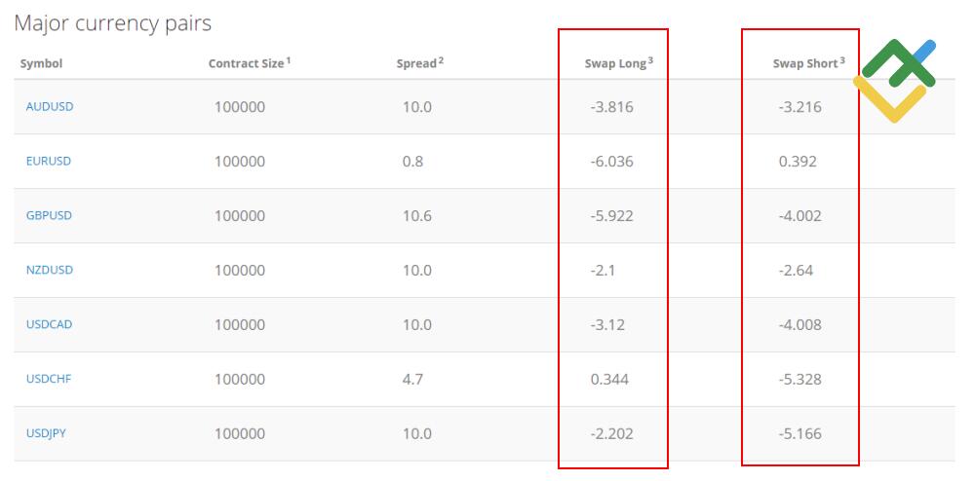Click the AUDUSD swap long value -3.816

612,107
